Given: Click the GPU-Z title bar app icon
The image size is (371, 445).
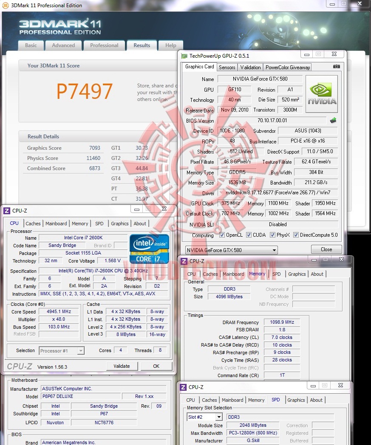Looking at the screenshot, I should point(184,56).
